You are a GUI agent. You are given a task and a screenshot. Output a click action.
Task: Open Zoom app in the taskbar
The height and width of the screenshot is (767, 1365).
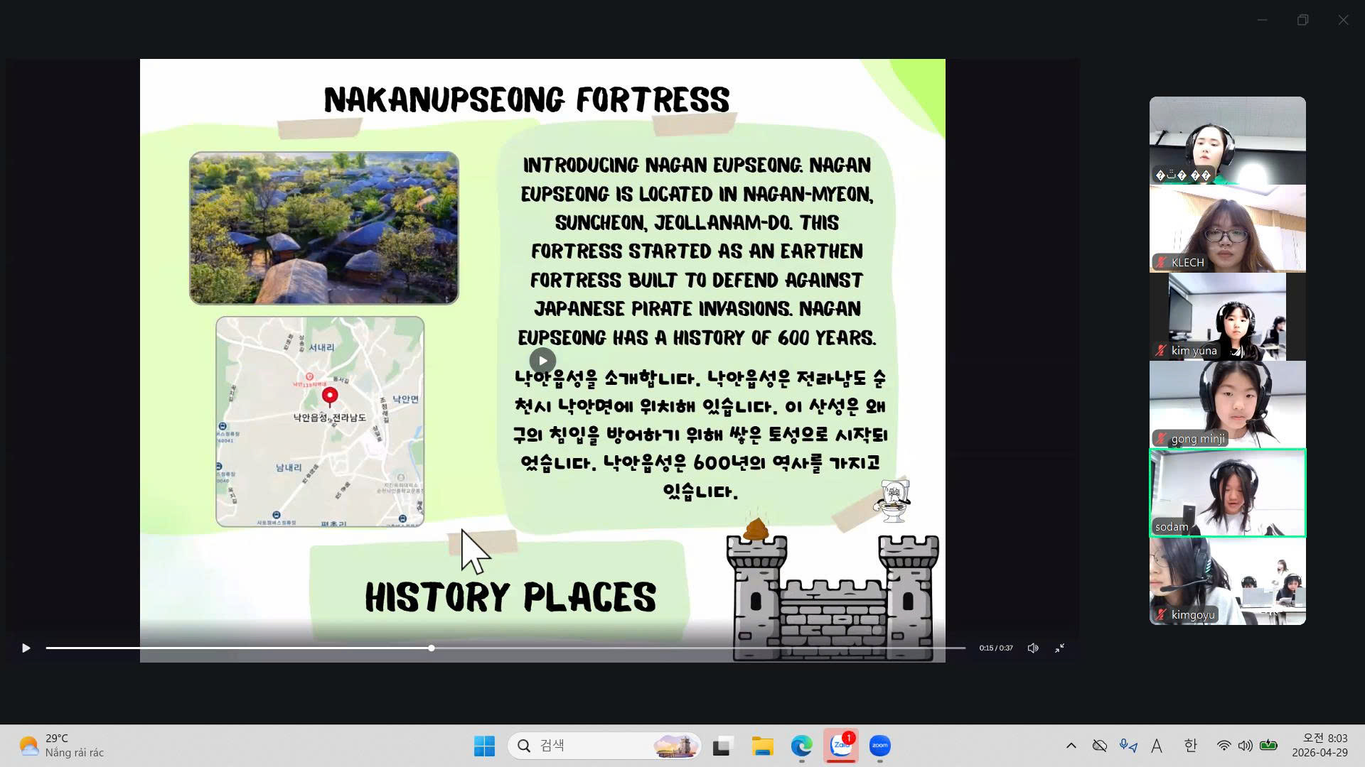coord(880,746)
